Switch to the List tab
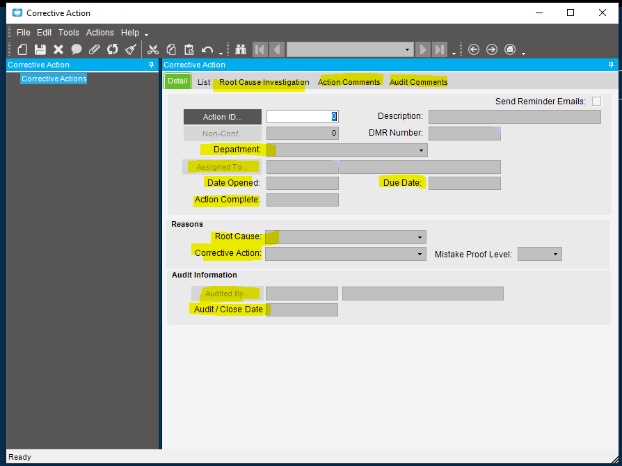This screenshot has height=466, width=622. pos(204,82)
